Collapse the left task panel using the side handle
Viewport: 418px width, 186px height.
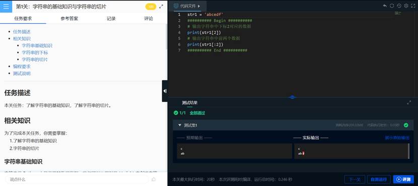pos(165,91)
